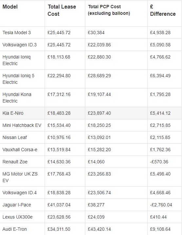Click Jaguar I-Pace lease cost £41,037.04
The image size is (182, 235).
pos(59,205)
